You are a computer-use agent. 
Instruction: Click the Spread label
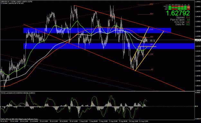[x=180, y=17]
